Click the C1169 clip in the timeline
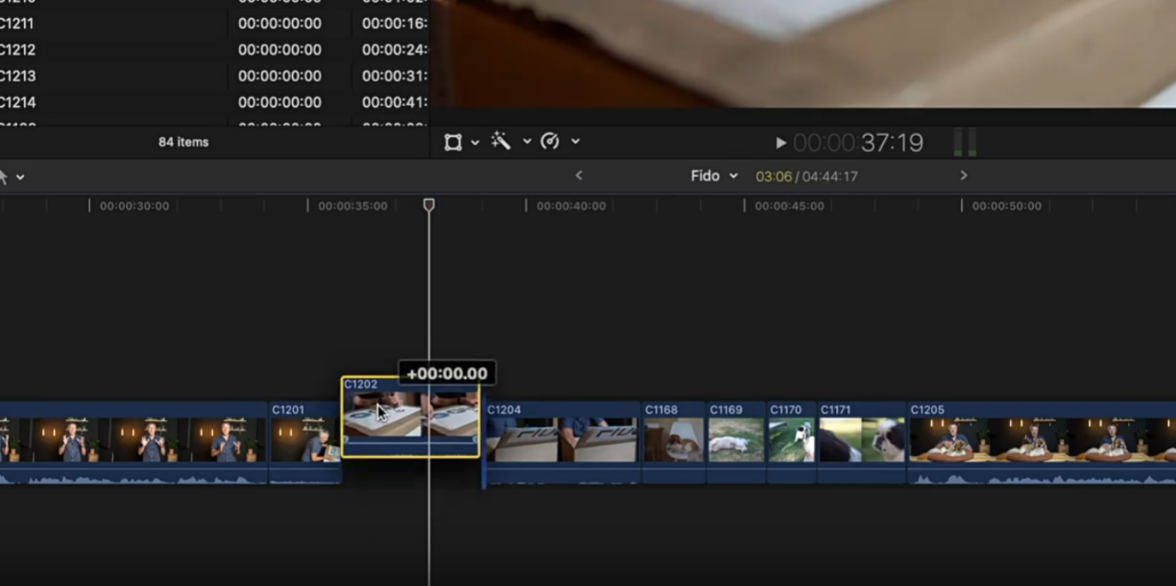The image size is (1176, 586). [736, 439]
